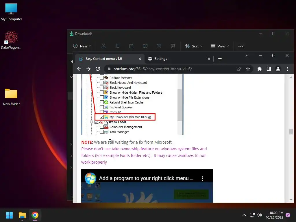Open the New dropdown in Downloads
Viewport: 296px width, 222px height.
click(x=82, y=46)
